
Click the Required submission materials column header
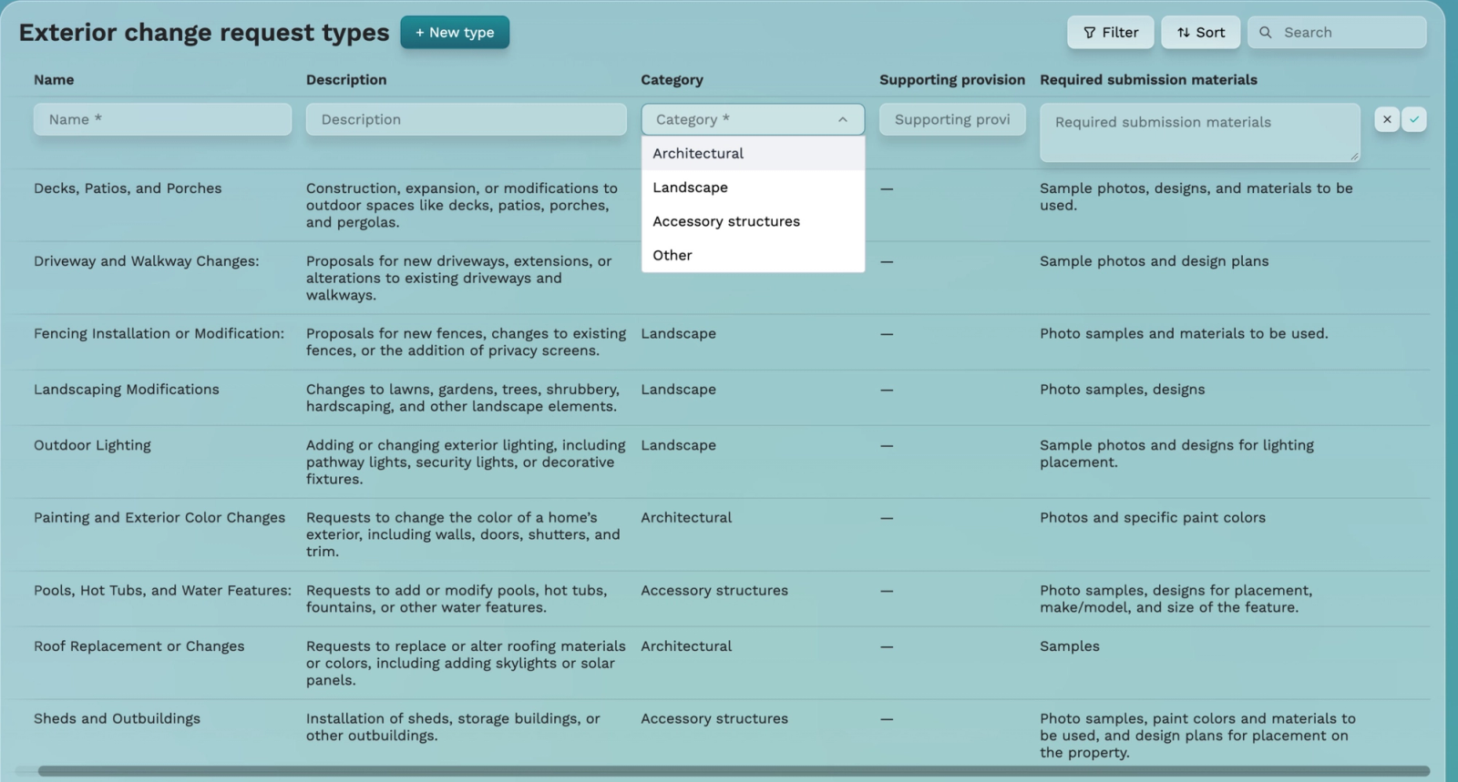click(x=1148, y=80)
